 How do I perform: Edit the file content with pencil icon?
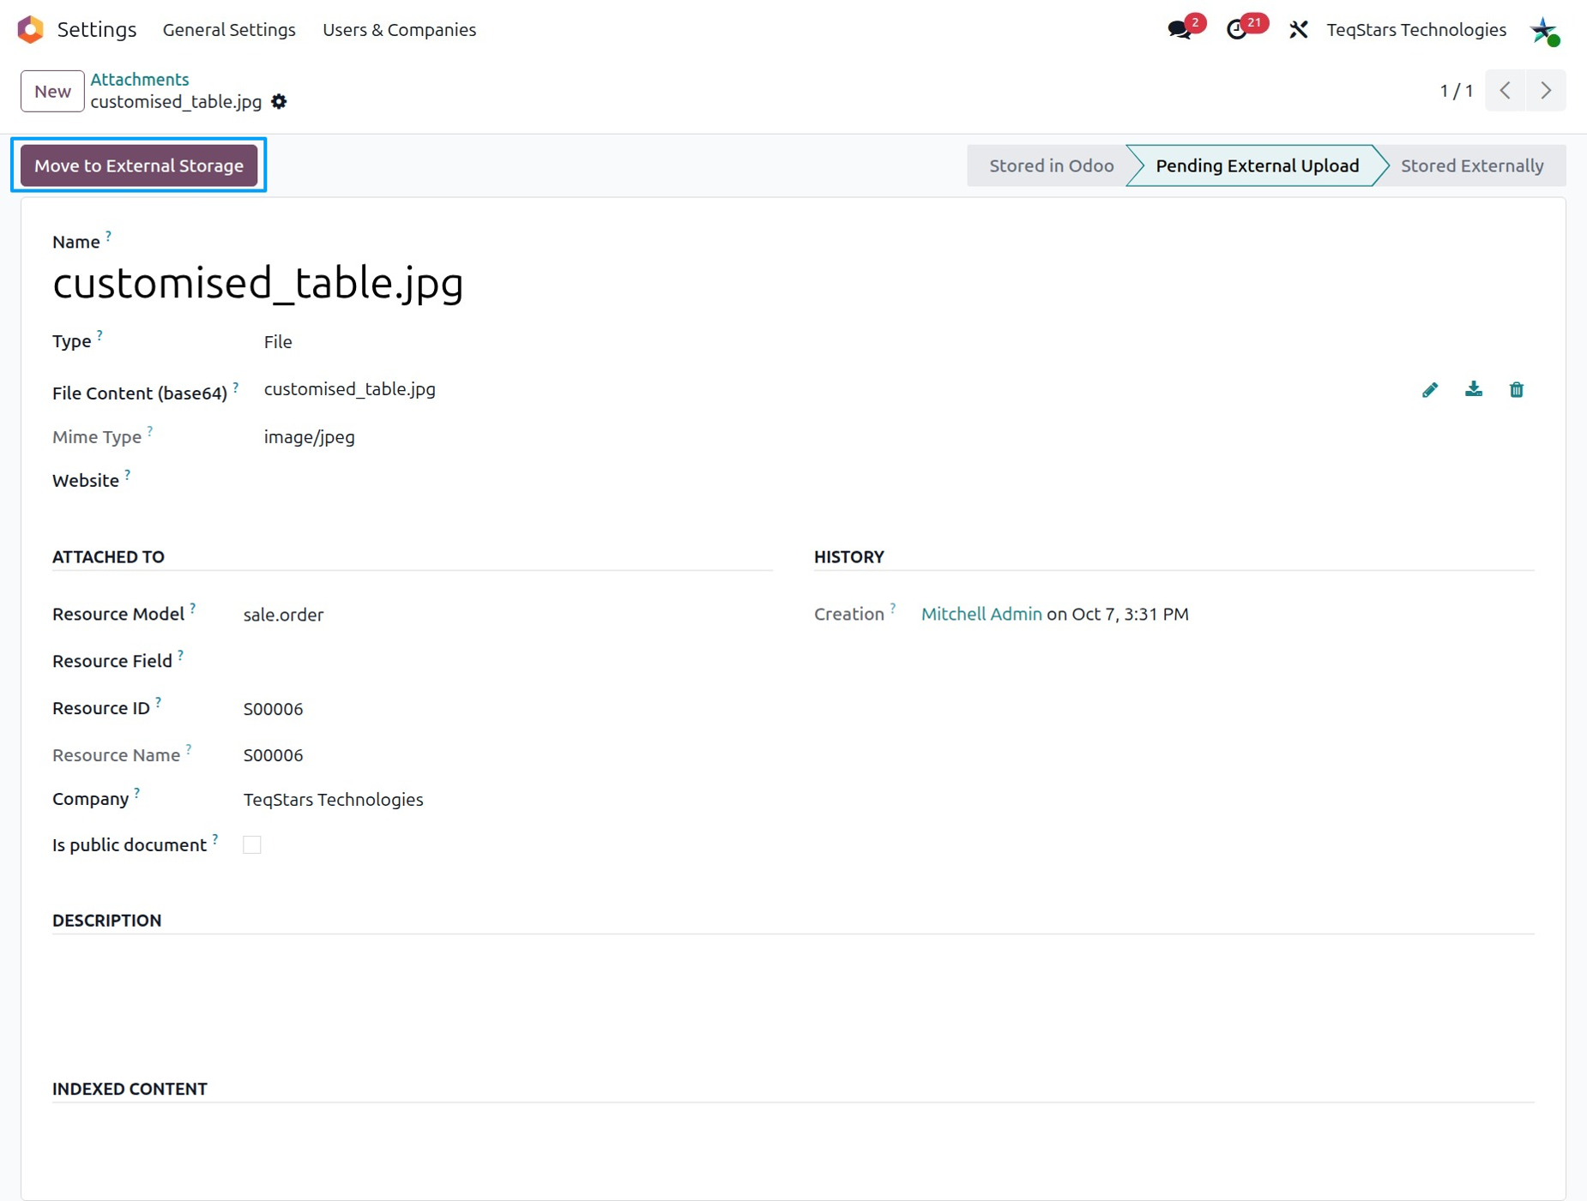point(1430,390)
